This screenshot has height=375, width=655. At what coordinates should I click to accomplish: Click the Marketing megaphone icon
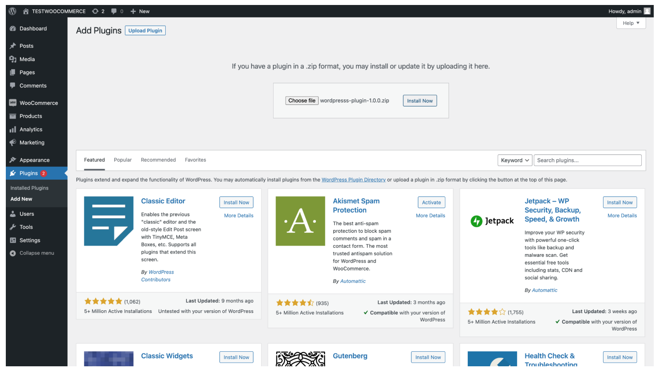13,143
